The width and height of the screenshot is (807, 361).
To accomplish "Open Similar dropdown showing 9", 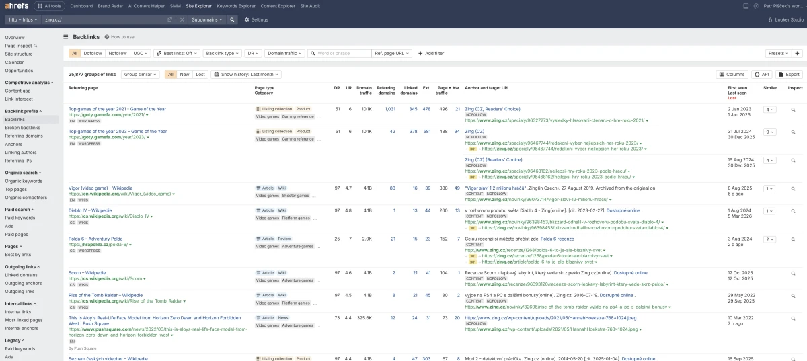I will tap(769, 132).
